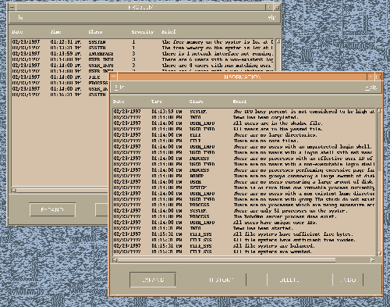Open Help menu in Problem window
This screenshot has width=390, height=307.
[x=271, y=18]
